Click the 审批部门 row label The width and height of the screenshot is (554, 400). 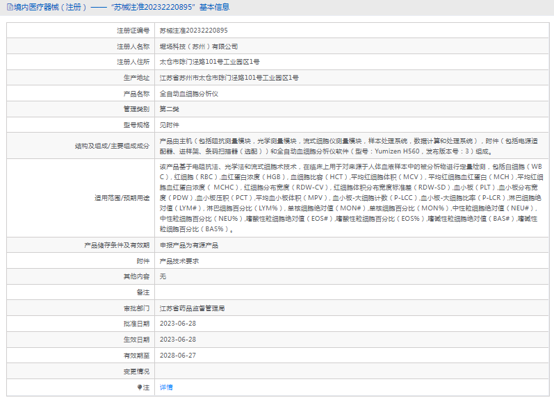[136, 308]
